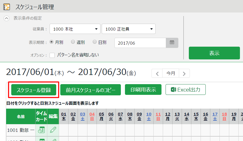Screen dimensions: 243x141
Task: Select the 週別 radio button
Action: pyautogui.click(x=73, y=42)
